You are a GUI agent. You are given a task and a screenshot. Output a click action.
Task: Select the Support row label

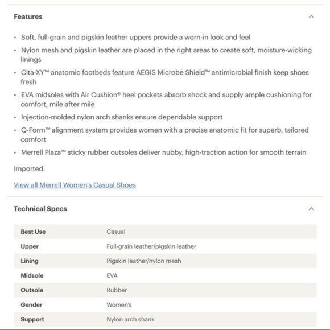click(32, 320)
